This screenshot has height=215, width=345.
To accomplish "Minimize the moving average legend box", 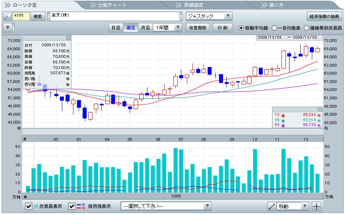I will [320, 109].
